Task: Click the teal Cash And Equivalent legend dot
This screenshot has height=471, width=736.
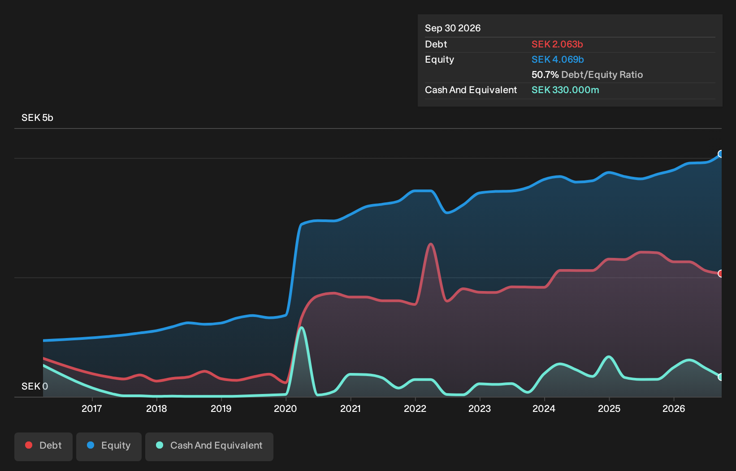Action: click(x=160, y=445)
